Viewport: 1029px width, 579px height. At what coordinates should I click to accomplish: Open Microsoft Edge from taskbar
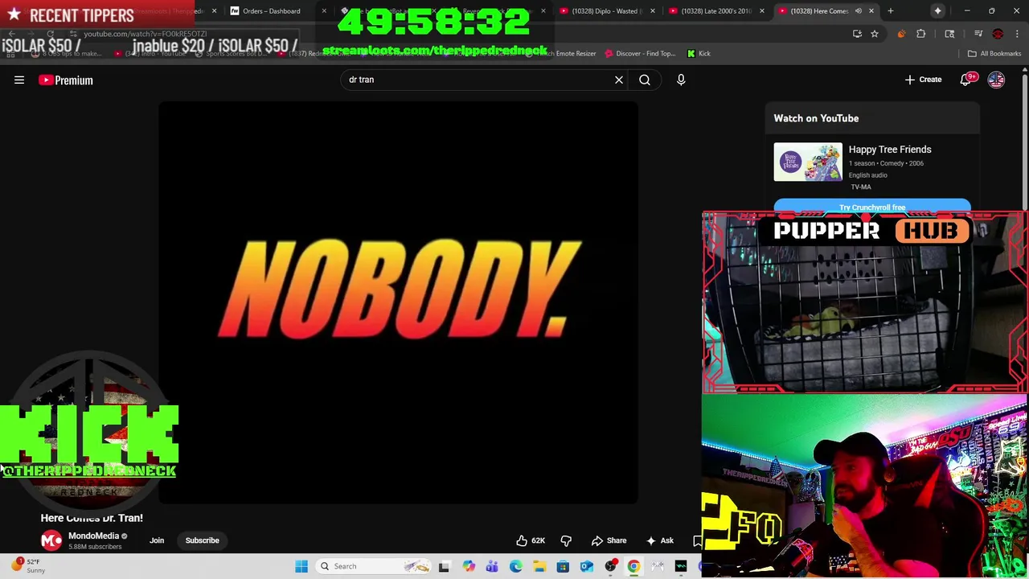[x=516, y=566]
